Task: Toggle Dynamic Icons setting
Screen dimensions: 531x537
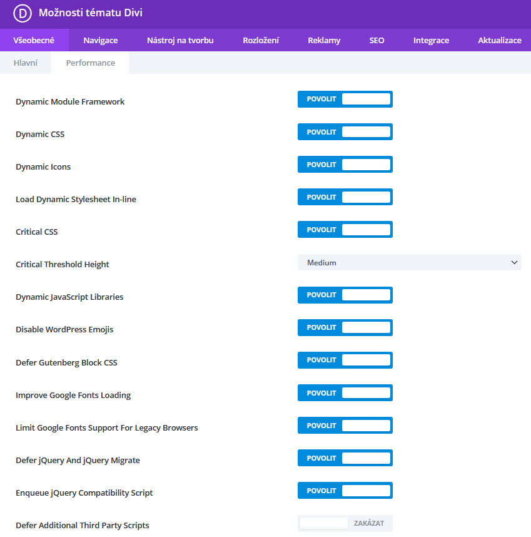Action: coord(345,165)
